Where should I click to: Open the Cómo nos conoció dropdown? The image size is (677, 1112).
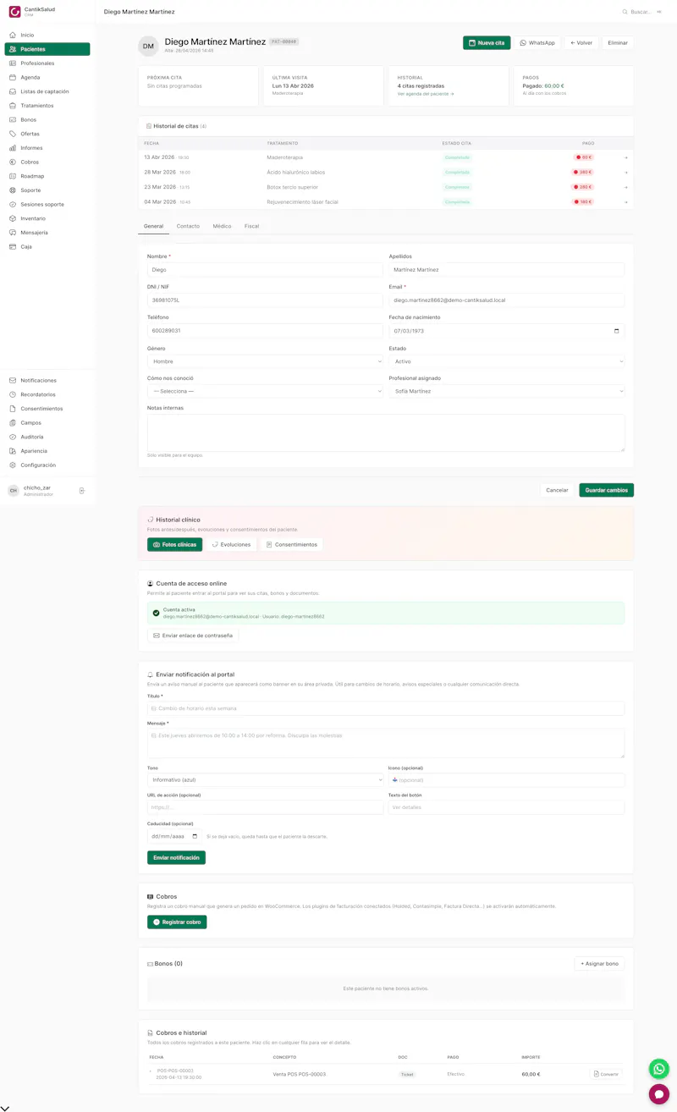coord(265,391)
